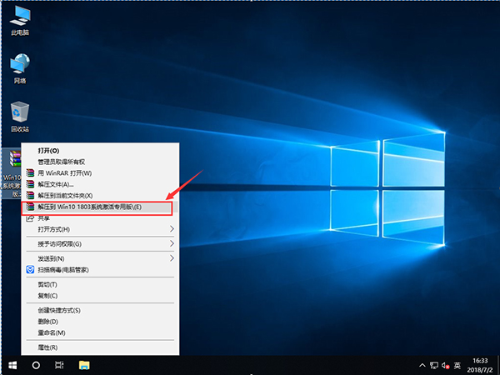Viewport: 500px width, 375px height.
Task: Open Cortana search circle in taskbar
Action: point(36,366)
